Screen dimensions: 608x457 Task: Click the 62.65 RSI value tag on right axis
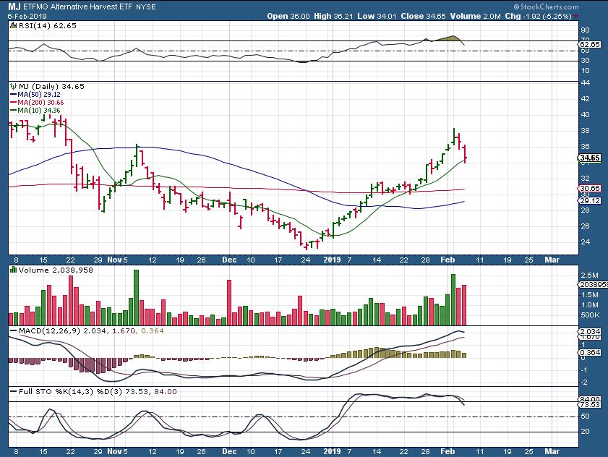(x=591, y=45)
